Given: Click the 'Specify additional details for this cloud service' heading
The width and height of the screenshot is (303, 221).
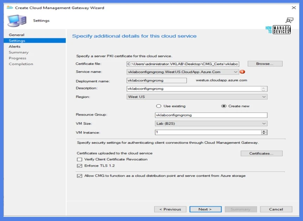Looking at the screenshot, I should click(x=134, y=36).
